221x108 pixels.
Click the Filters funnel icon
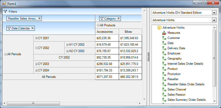5,12
